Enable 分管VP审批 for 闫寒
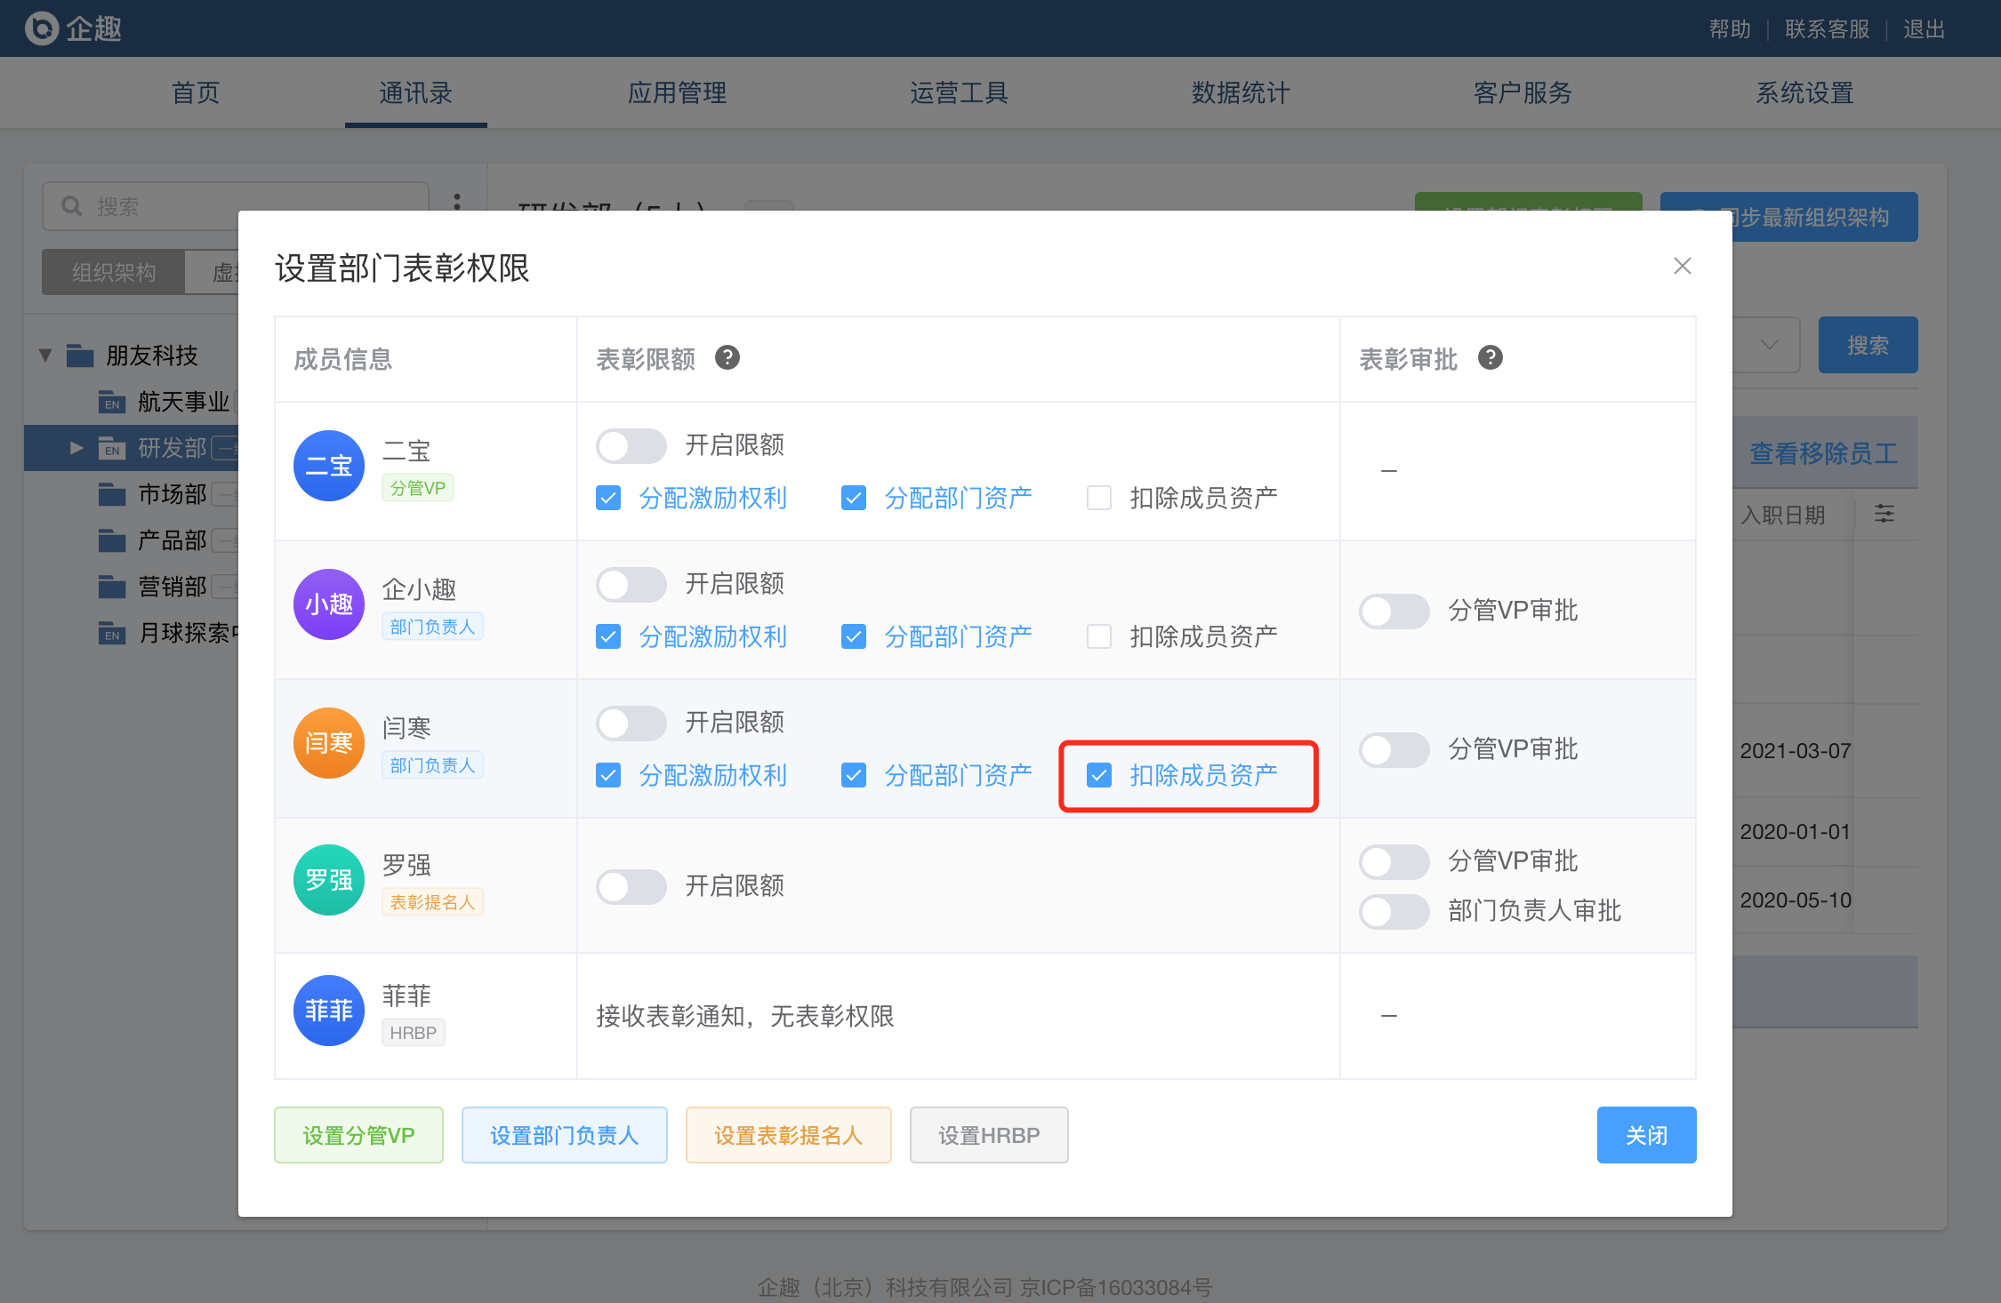The width and height of the screenshot is (2001, 1303). tap(1394, 749)
